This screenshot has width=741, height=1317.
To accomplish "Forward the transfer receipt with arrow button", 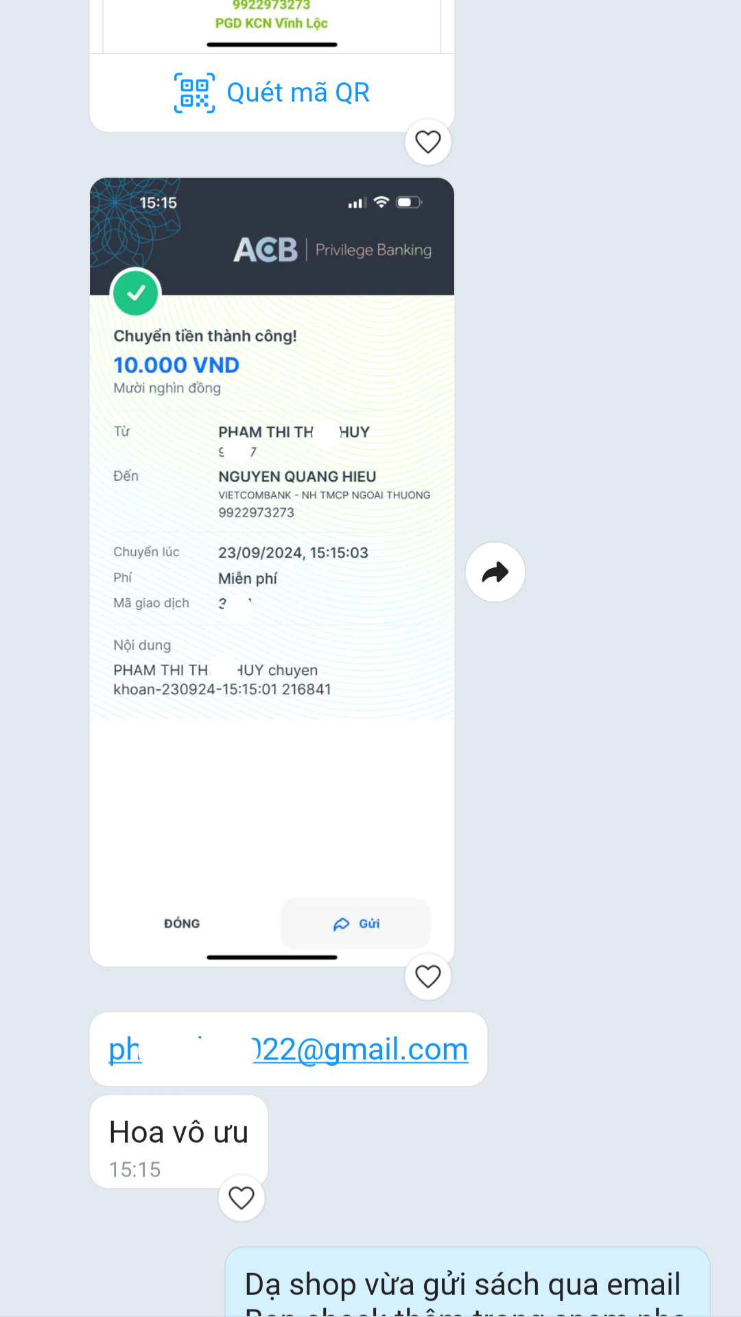I will tap(495, 572).
